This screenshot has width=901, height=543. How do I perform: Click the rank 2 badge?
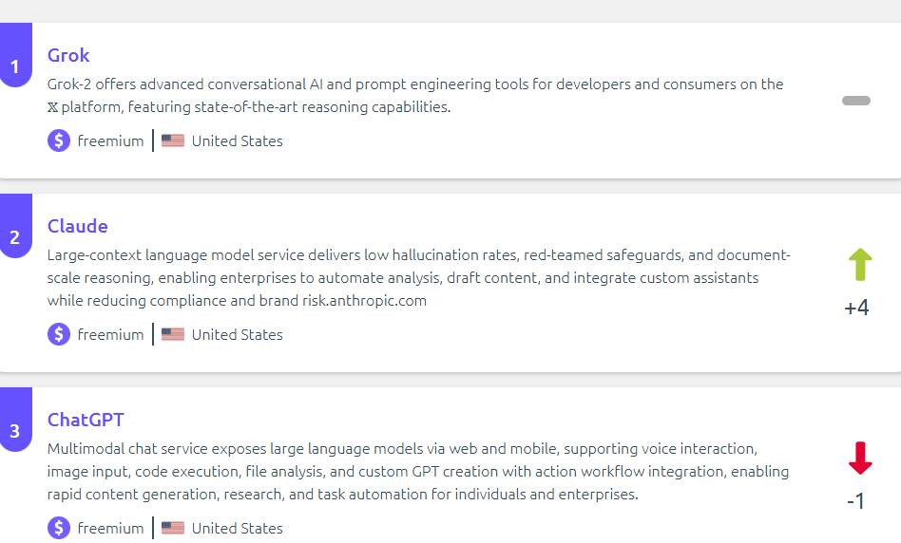point(15,237)
